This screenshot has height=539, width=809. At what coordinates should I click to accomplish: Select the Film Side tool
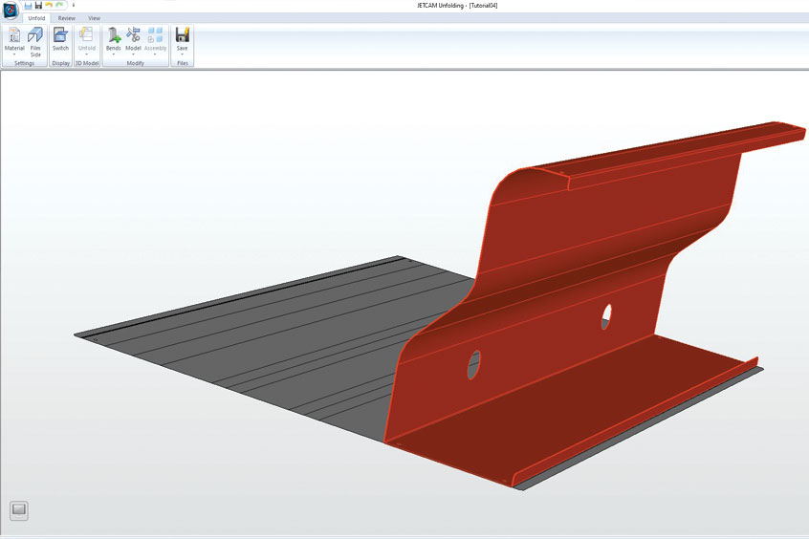tap(35, 35)
